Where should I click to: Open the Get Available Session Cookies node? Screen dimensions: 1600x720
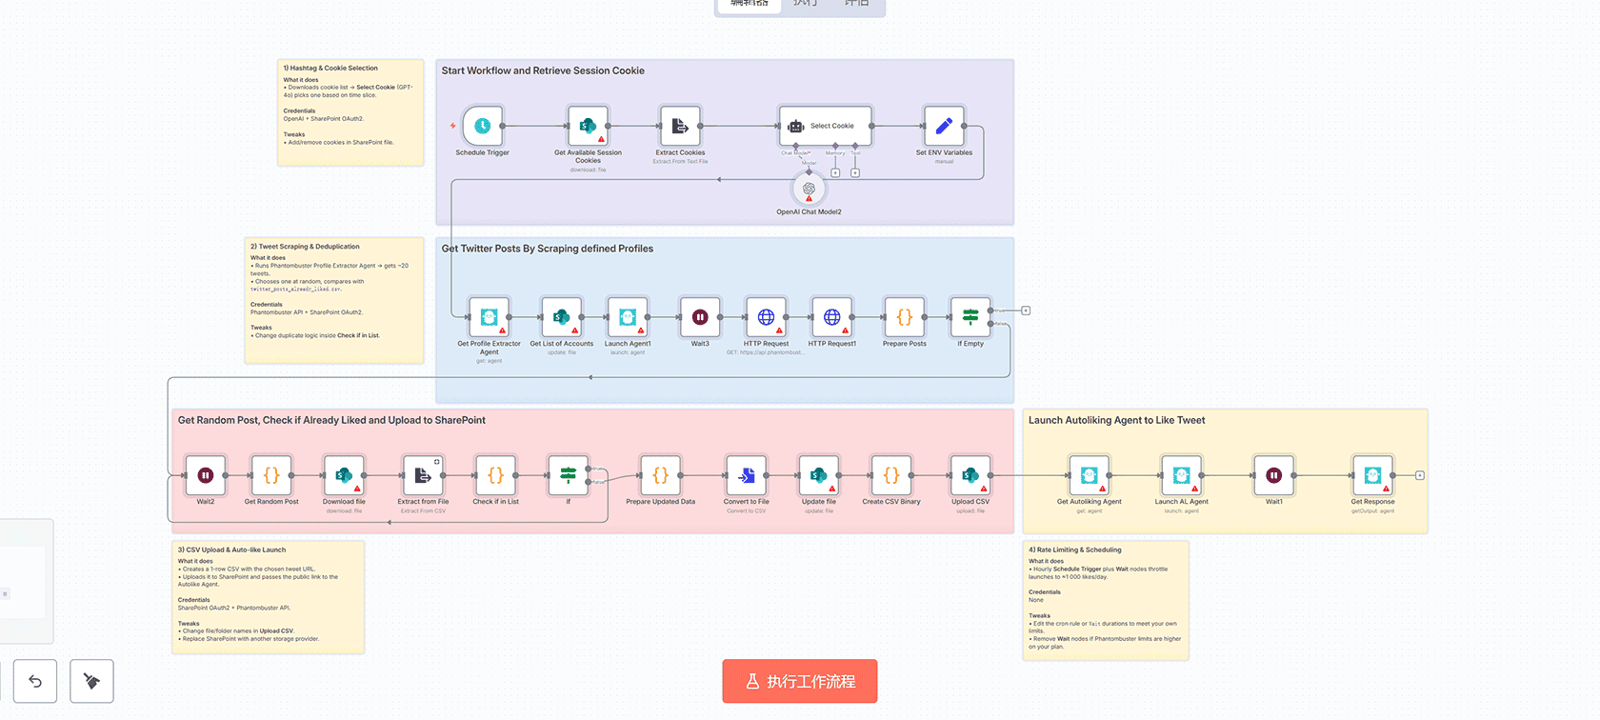(588, 126)
